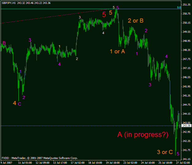The width and height of the screenshot is (192, 165).
Task: Click the 241.75 price axis label
Action: pos(186,150)
